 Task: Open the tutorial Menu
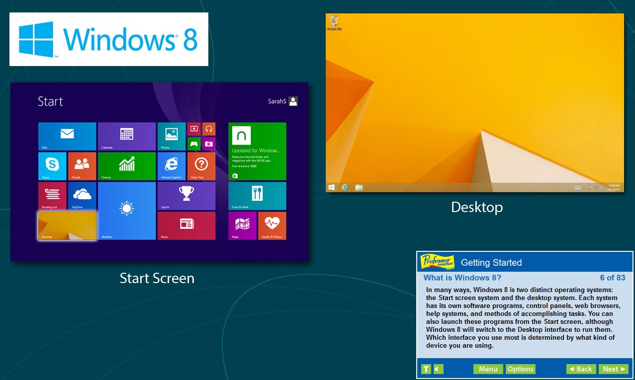click(x=488, y=369)
